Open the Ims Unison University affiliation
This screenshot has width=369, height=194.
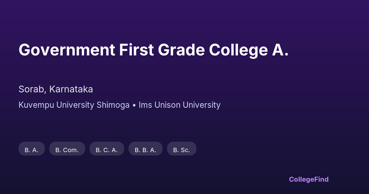[180, 105]
